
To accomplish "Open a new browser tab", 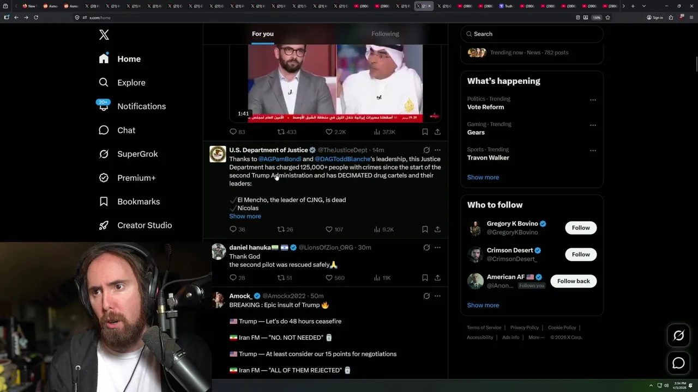I will coord(633,6).
